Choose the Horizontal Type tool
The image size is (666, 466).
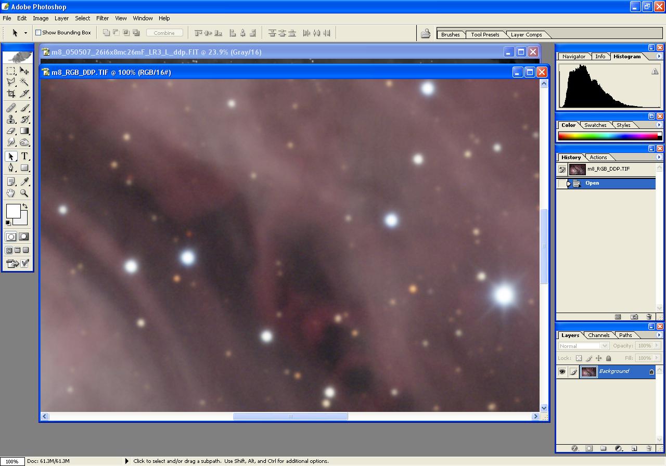(24, 157)
